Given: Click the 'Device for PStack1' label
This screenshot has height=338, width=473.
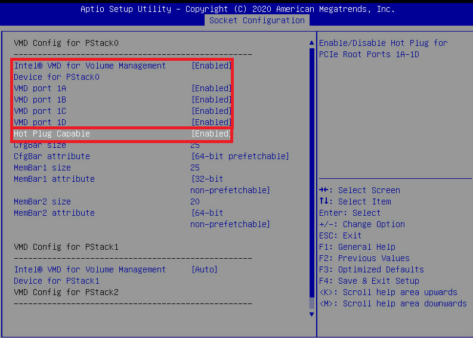Looking at the screenshot, I should tap(57, 281).
